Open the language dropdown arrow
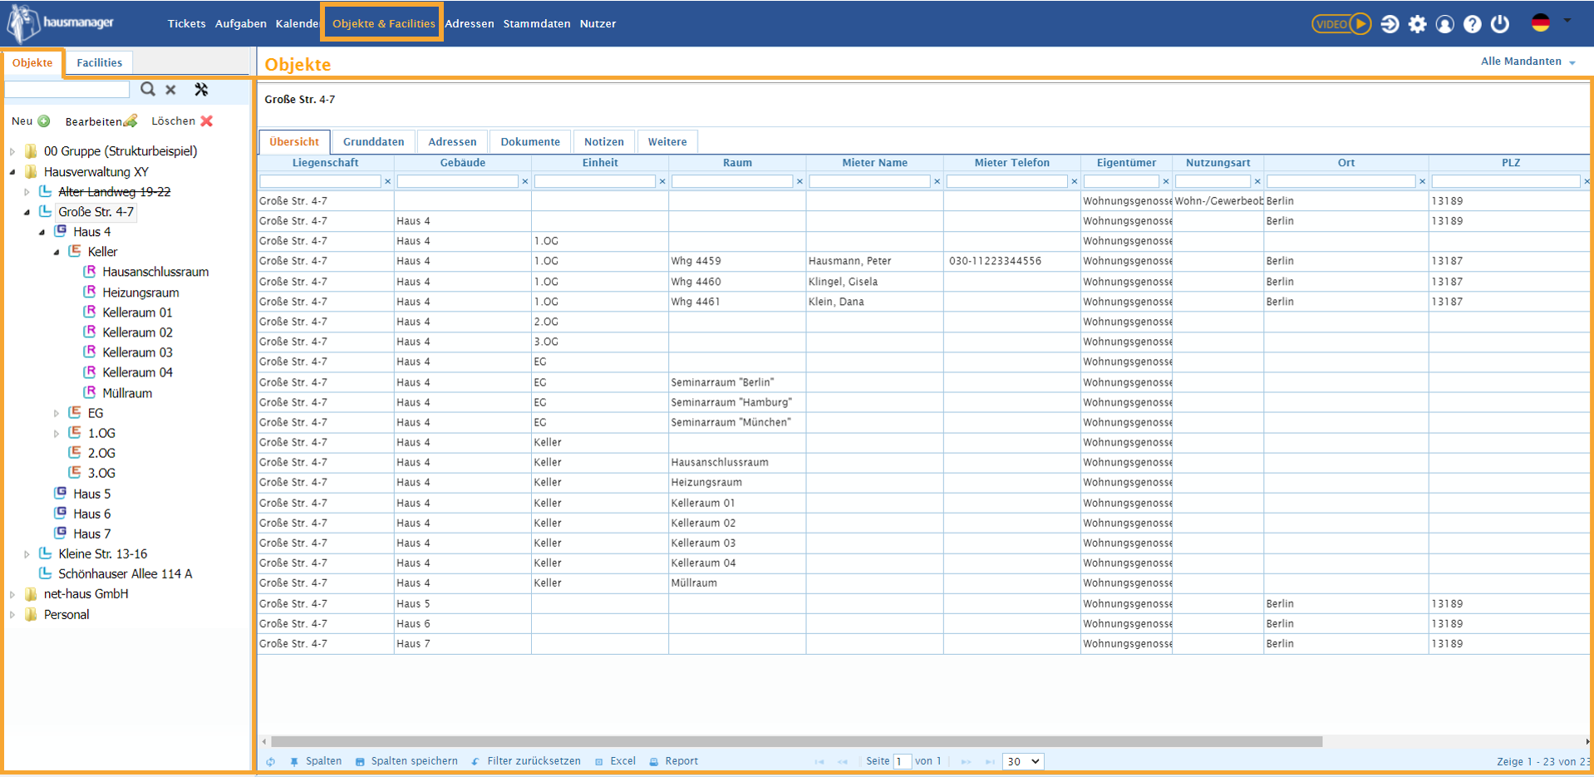Image resolution: width=1594 pixels, height=777 pixels. pyautogui.click(x=1567, y=21)
